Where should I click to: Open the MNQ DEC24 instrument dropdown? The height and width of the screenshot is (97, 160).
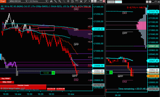18,1
